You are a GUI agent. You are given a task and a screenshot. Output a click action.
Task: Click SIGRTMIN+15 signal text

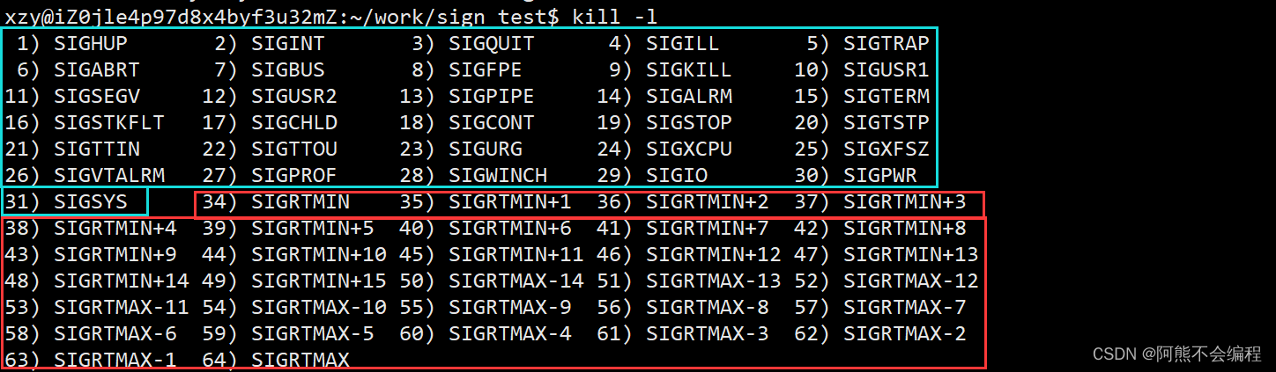click(319, 281)
